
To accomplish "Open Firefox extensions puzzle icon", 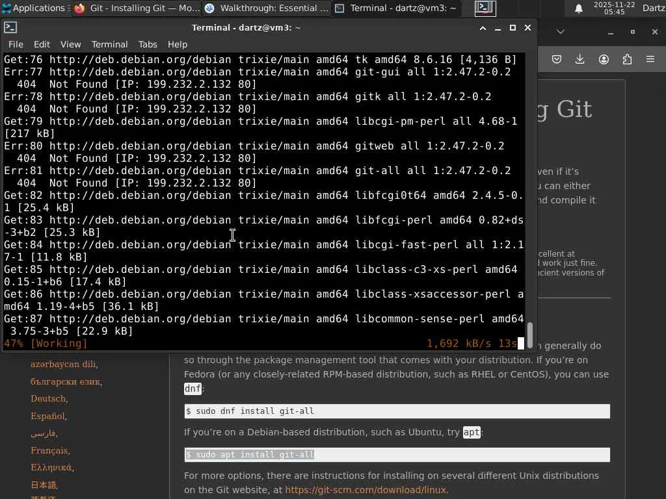I will point(627,59).
